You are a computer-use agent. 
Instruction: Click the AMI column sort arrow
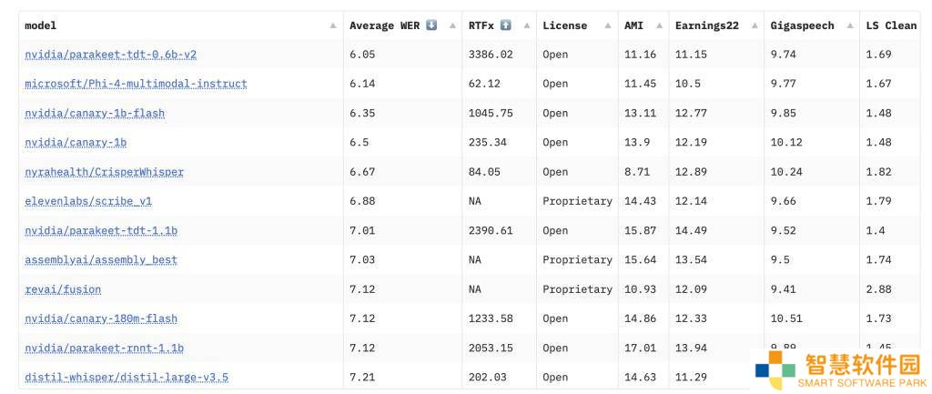click(659, 25)
